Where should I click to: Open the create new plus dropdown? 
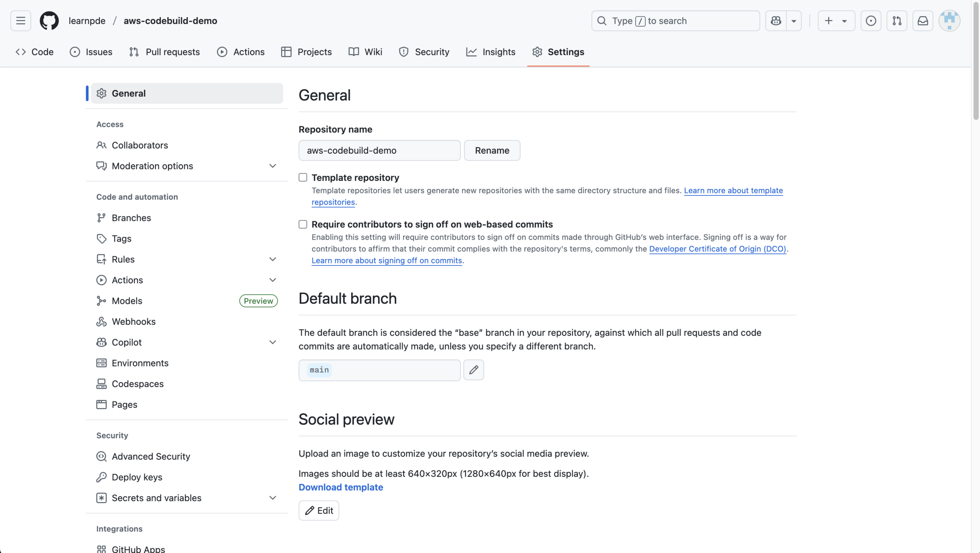(x=836, y=20)
